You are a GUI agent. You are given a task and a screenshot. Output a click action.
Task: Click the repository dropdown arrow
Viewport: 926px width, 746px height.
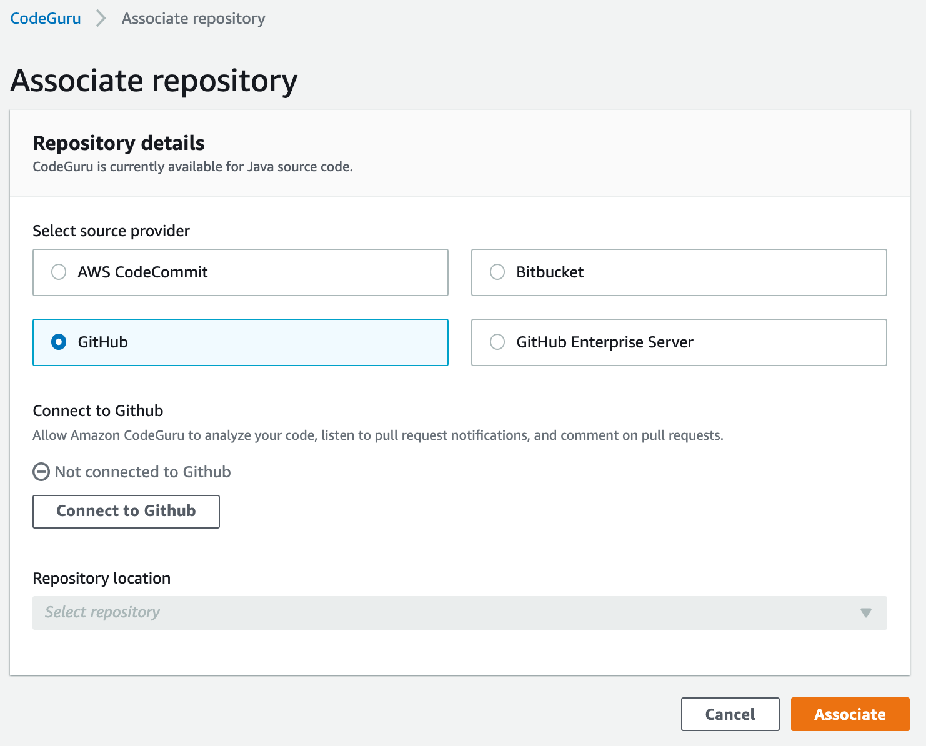[x=866, y=613]
